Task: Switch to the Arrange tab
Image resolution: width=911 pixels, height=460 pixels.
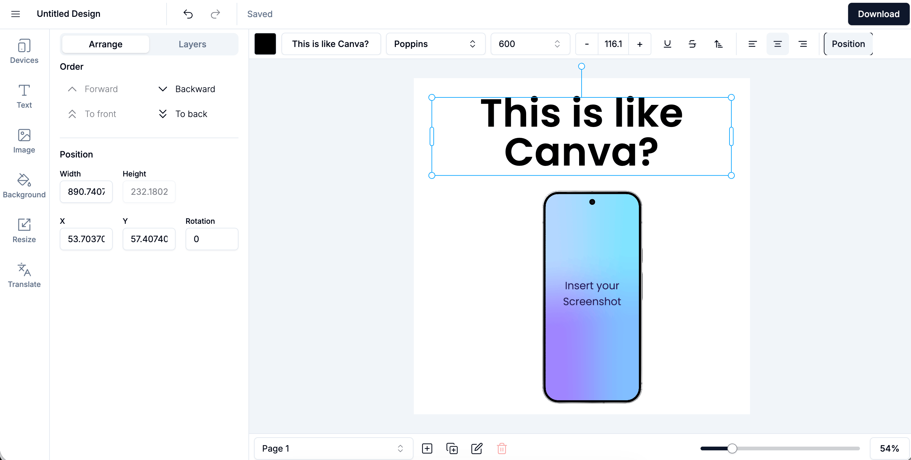Action: coord(105,44)
